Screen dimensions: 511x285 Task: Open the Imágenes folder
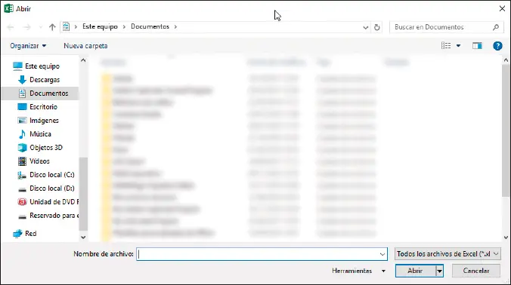point(44,121)
